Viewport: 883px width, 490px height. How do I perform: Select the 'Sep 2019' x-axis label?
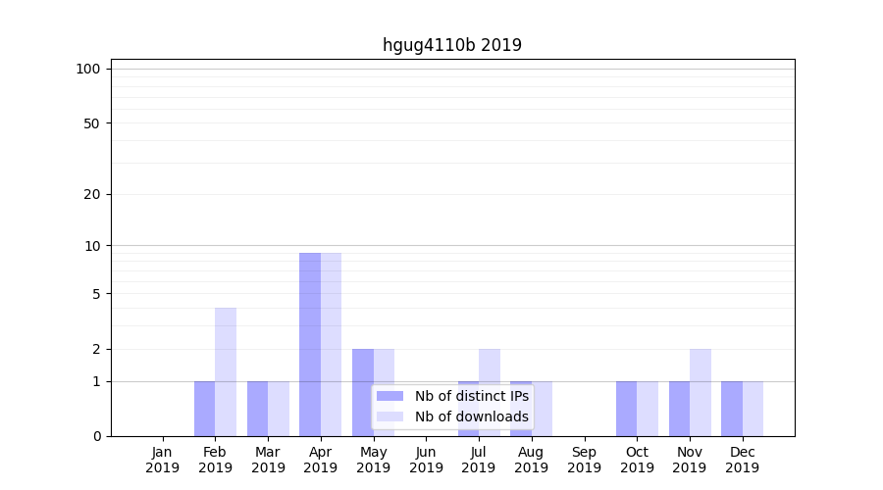[584, 460]
